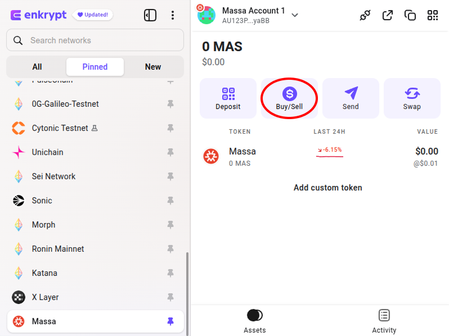Open the Activity tab
The width and height of the screenshot is (449, 336).
(384, 321)
